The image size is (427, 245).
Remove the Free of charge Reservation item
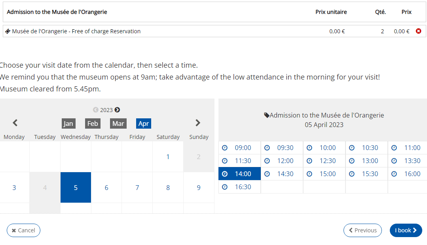click(x=418, y=31)
